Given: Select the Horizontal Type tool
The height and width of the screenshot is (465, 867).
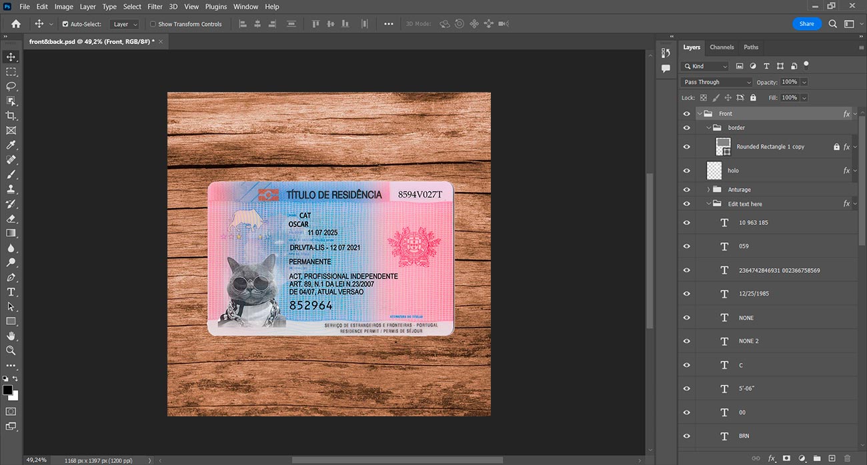Looking at the screenshot, I should (x=11, y=292).
